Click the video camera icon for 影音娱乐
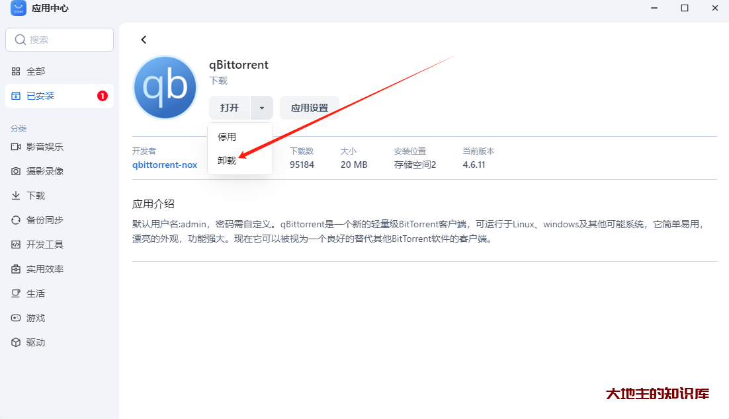The image size is (729, 419). coord(16,147)
